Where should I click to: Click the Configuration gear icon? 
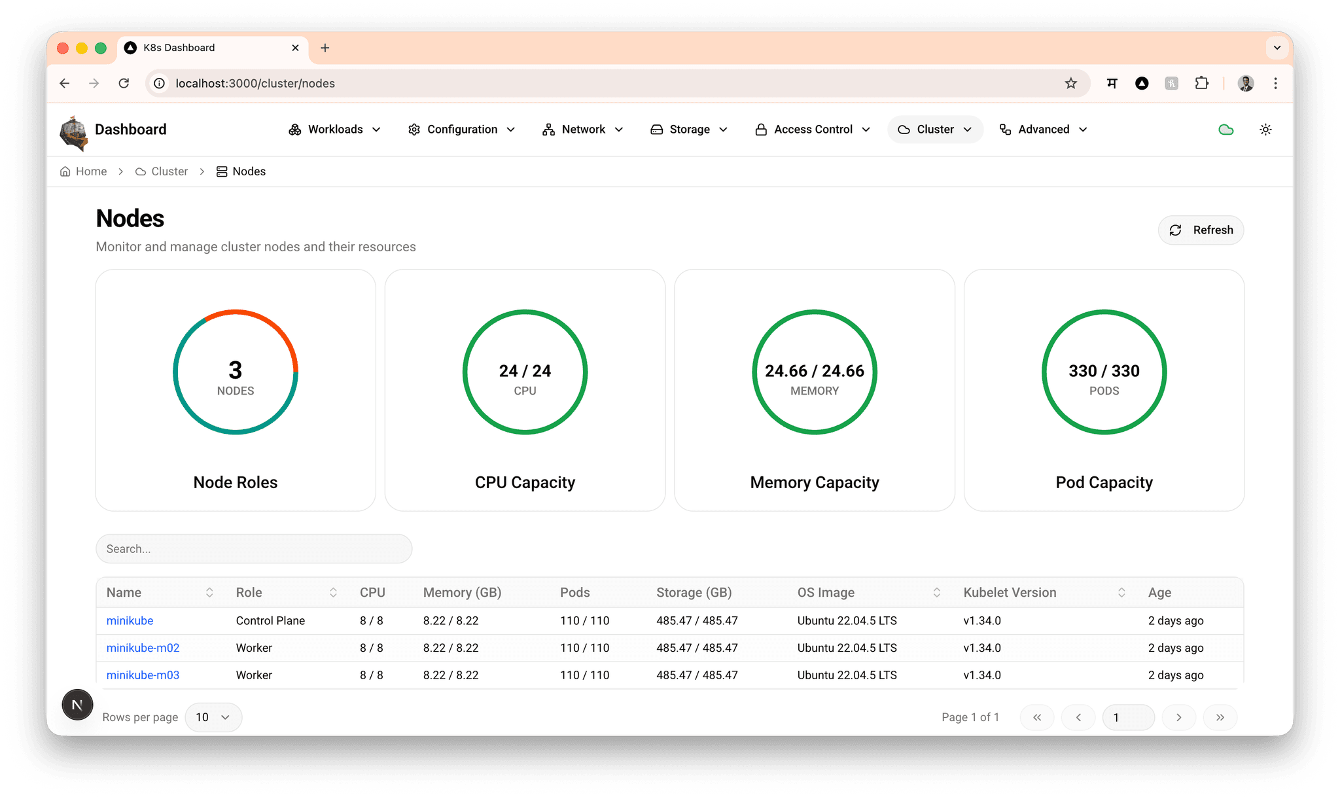[x=414, y=129]
